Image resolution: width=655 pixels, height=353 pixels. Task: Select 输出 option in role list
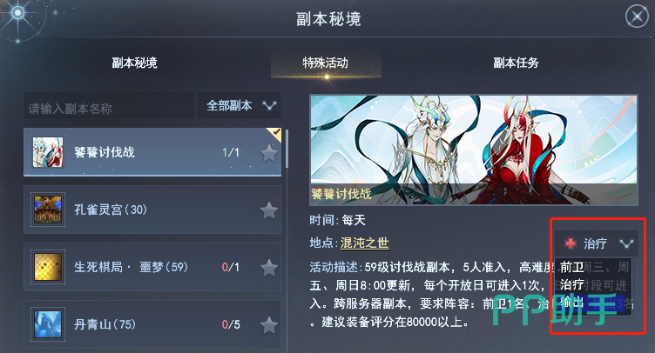click(572, 303)
